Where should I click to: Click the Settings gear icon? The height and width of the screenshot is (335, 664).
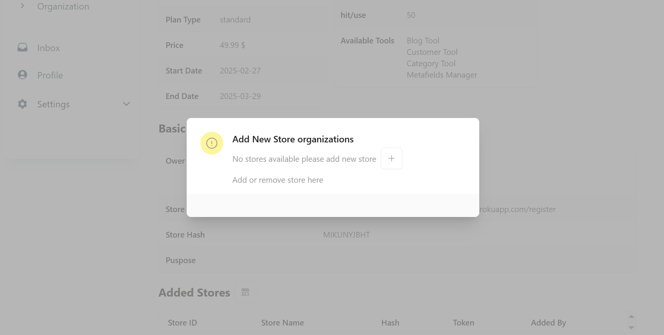coord(22,104)
